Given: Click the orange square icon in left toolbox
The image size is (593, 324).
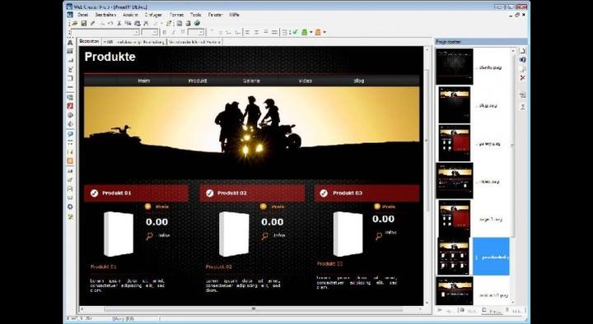Looking at the screenshot, I should pos(70,161).
